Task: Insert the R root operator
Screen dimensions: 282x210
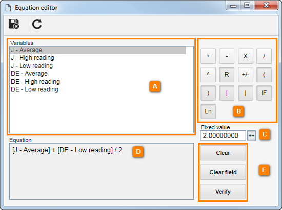Action: [x=227, y=75]
